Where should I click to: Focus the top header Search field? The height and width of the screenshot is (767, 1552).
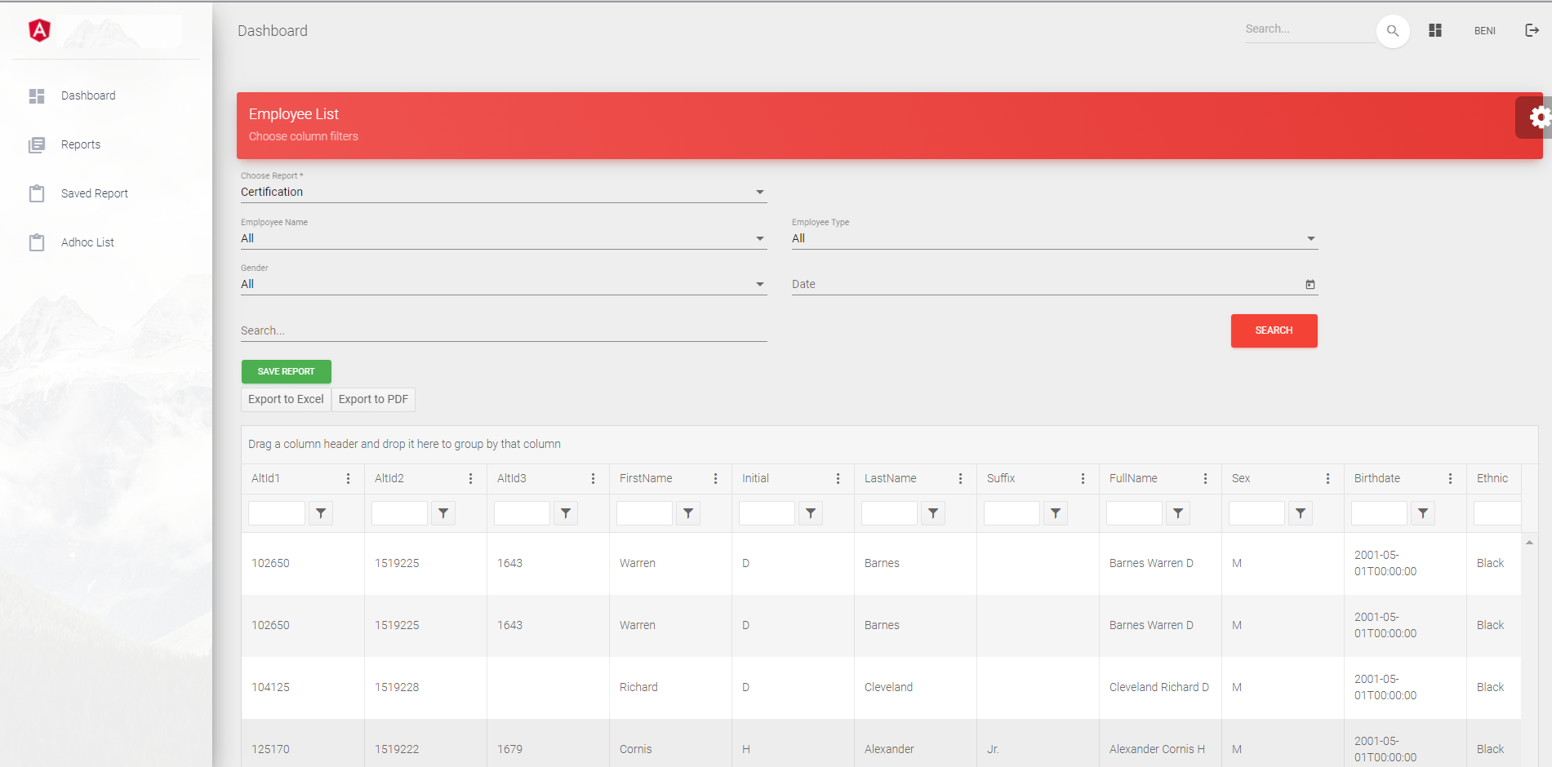click(x=1310, y=29)
